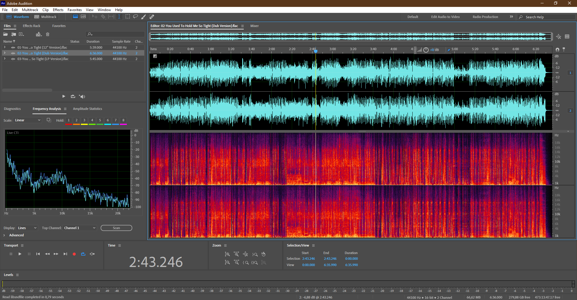Expand 01-You Tight (12" Version).flac row

click(5, 47)
